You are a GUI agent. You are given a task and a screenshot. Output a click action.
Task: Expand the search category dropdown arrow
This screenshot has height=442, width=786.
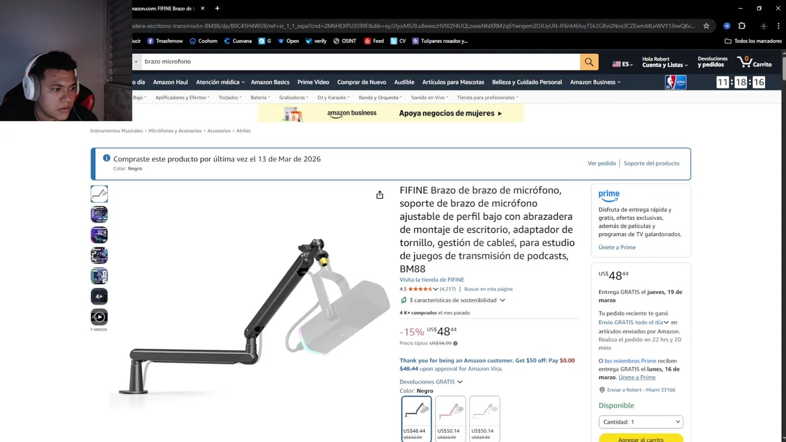[x=136, y=62]
